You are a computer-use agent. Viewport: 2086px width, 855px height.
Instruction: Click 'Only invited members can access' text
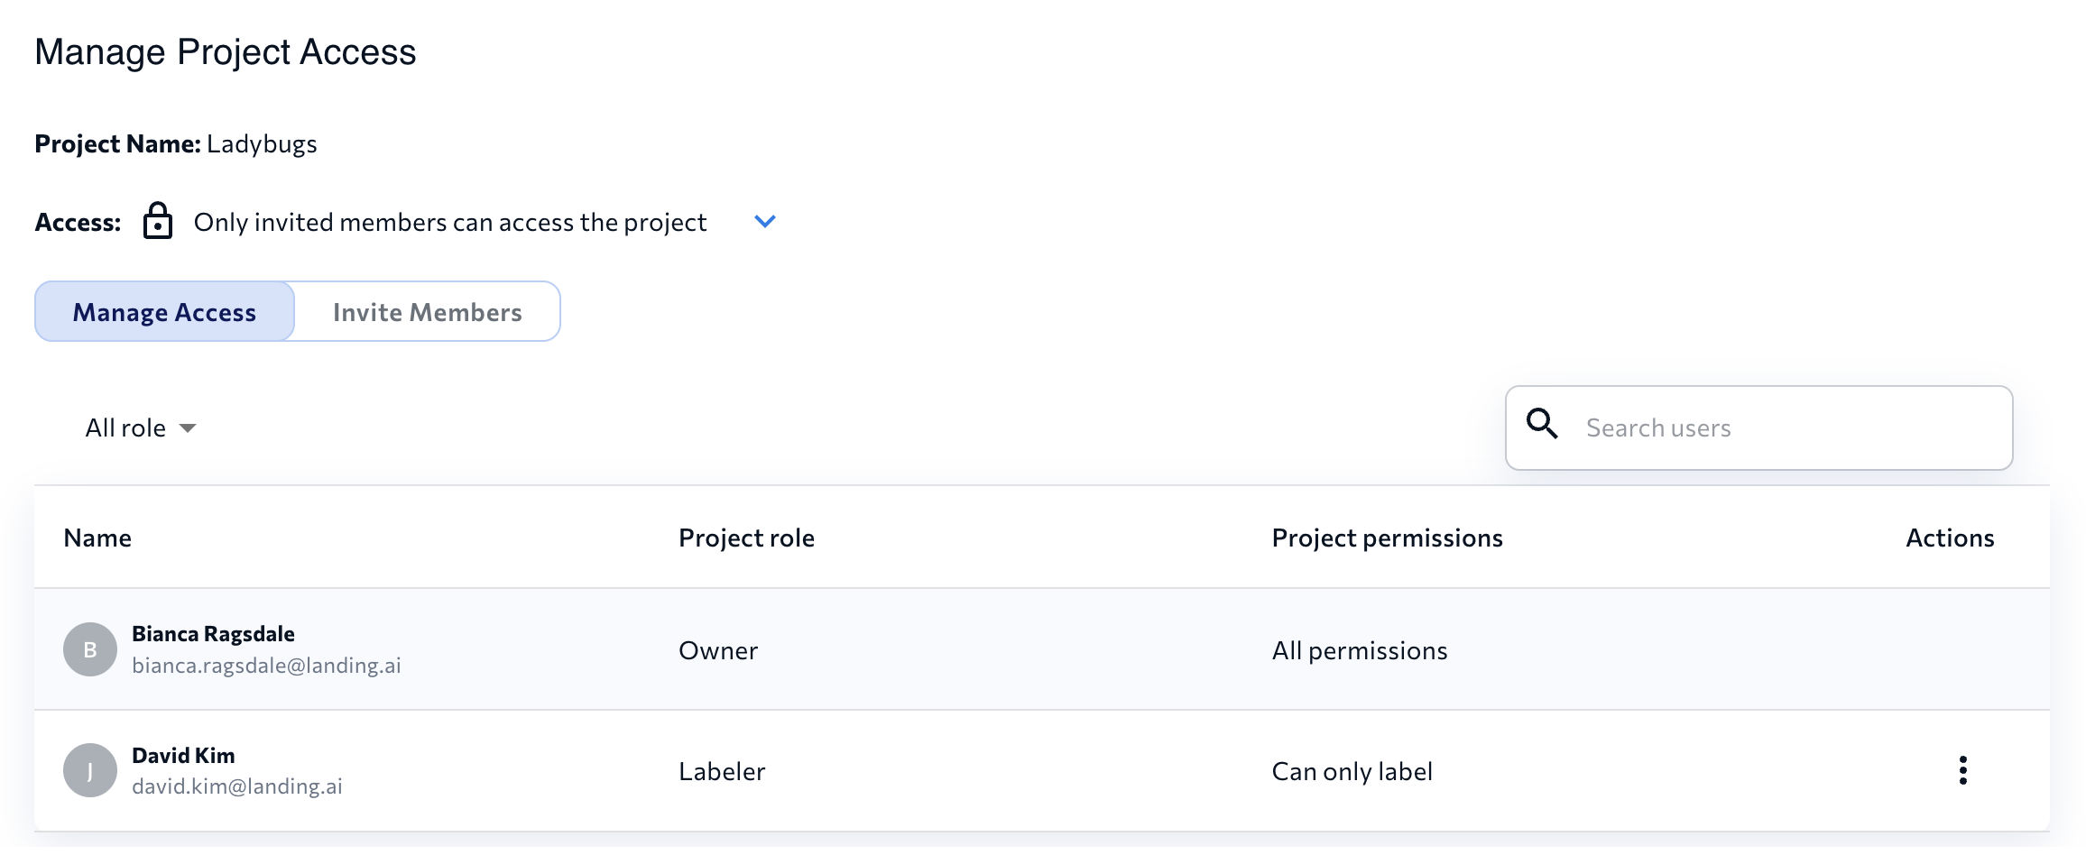(449, 222)
